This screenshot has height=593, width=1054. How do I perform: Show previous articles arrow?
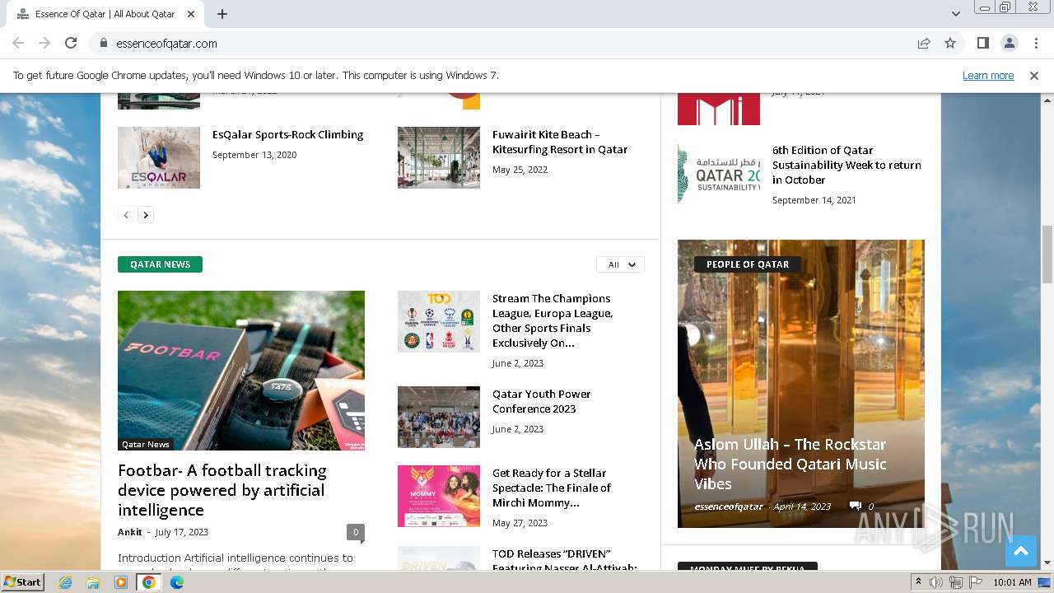(x=126, y=215)
